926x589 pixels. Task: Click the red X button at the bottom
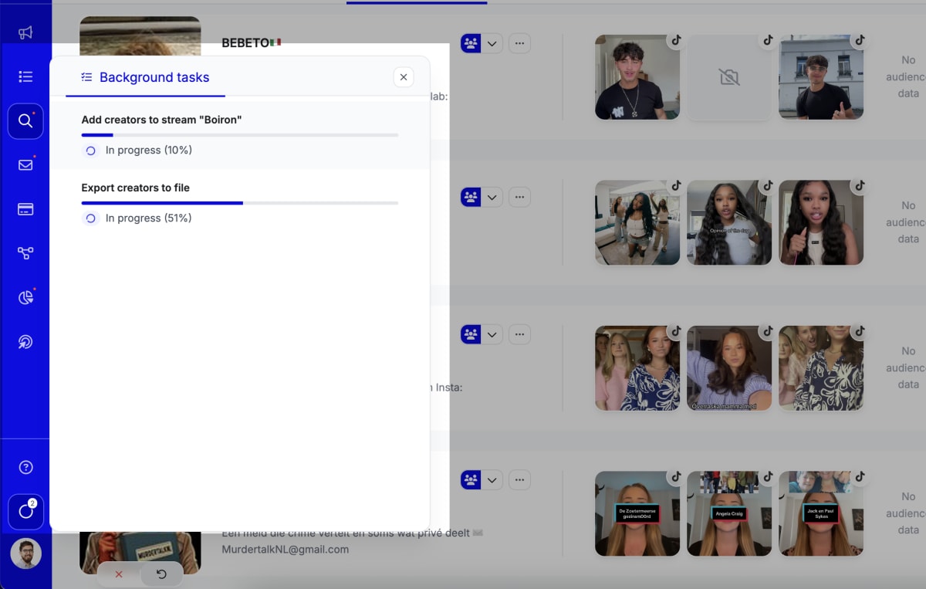119,574
